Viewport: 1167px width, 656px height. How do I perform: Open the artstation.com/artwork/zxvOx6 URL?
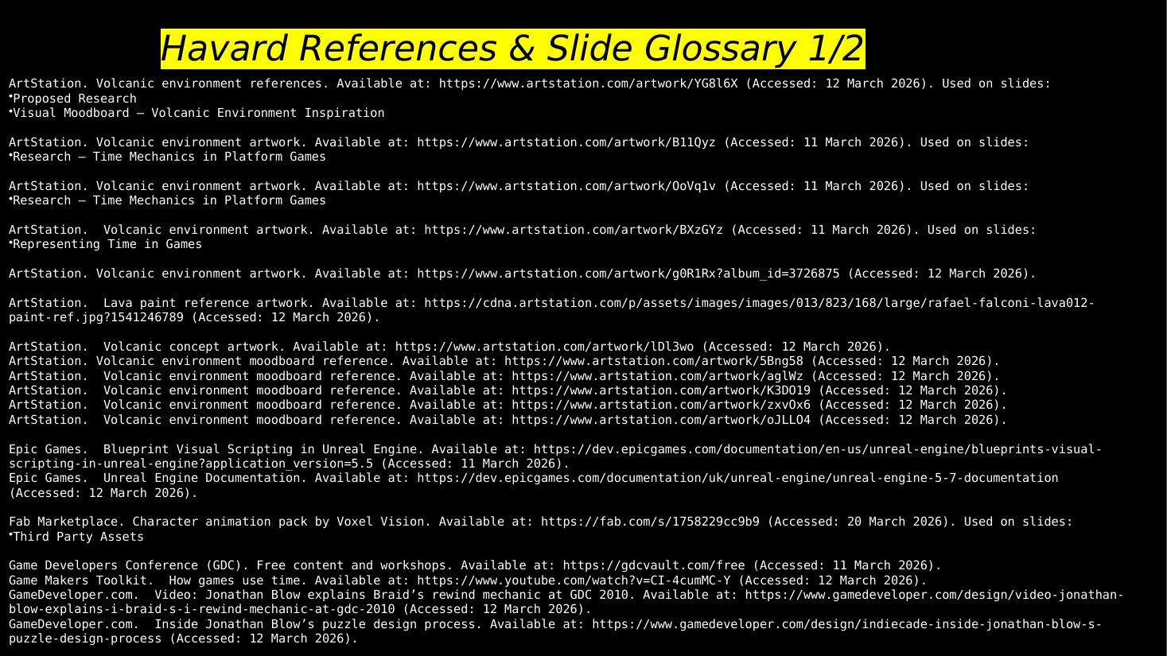[661, 405]
